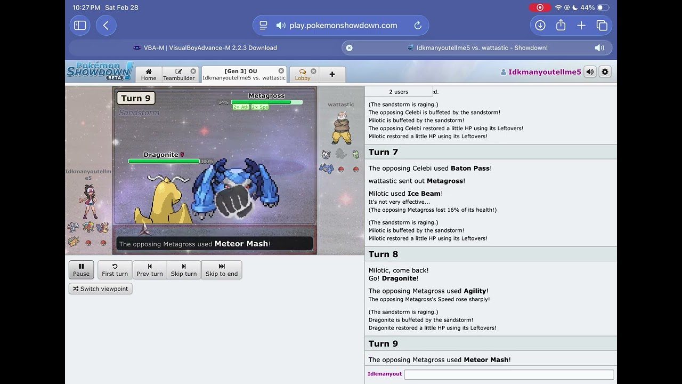This screenshot has height=384, width=682.
Task: Click the fainted grey Pokemon icon
Action: pyautogui.click(x=341, y=154)
